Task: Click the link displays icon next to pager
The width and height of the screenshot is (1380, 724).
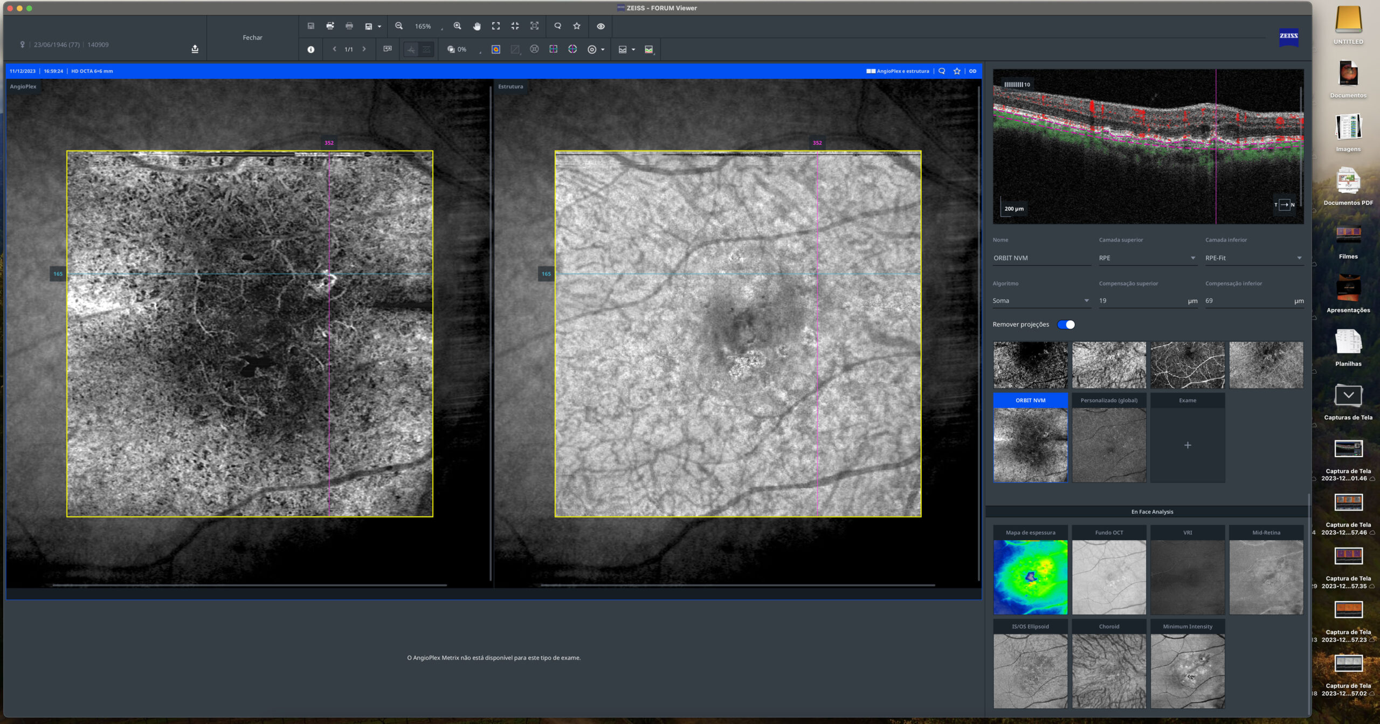Action: pyautogui.click(x=388, y=49)
